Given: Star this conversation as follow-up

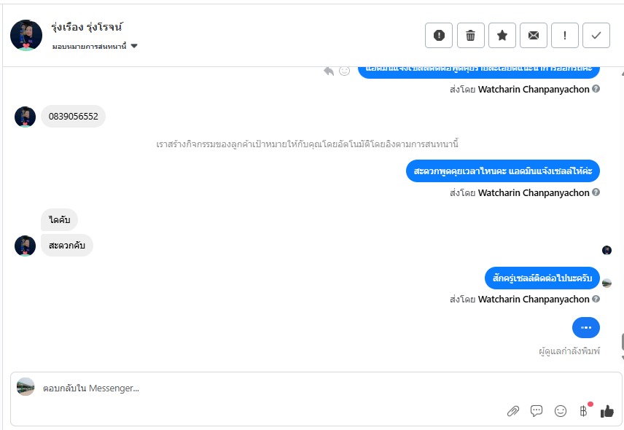Looking at the screenshot, I should [x=502, y=35].
